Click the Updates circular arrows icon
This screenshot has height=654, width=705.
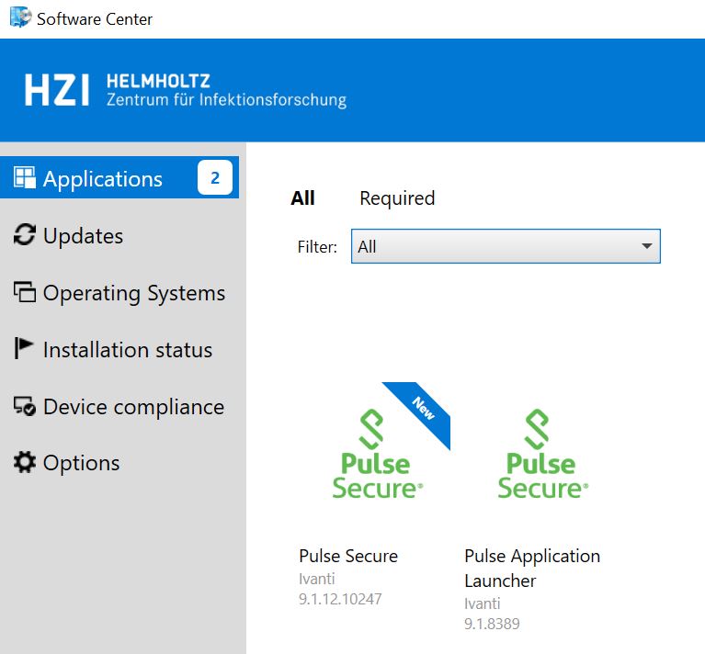[25, 236]
